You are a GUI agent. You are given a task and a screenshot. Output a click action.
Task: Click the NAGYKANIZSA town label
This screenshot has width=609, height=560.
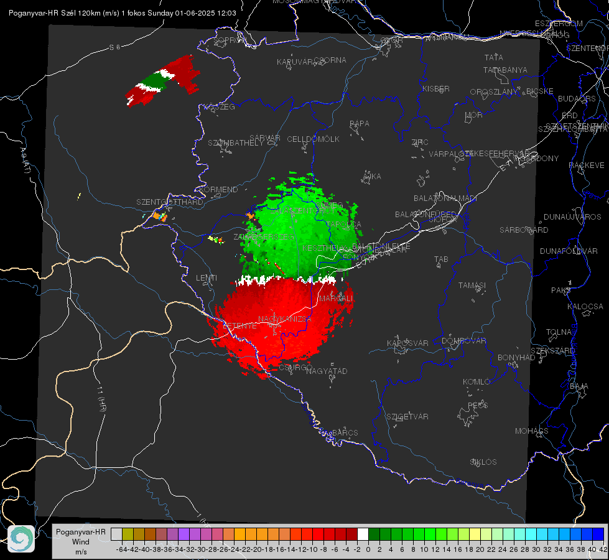285,319
